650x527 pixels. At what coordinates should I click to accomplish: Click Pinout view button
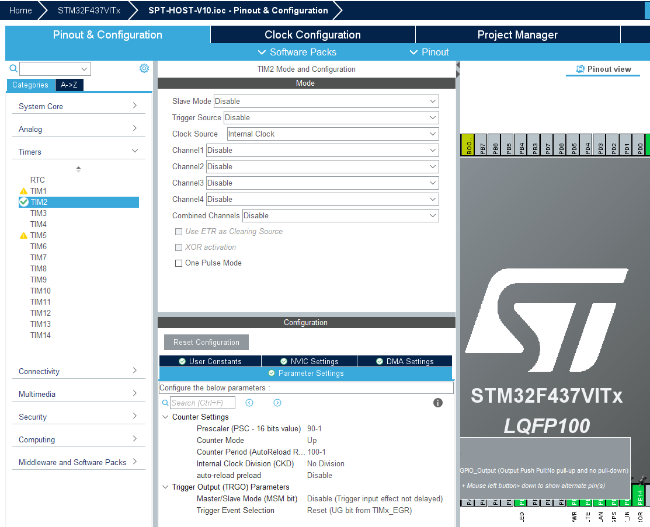pyautogui.click(x=603, y=69)
